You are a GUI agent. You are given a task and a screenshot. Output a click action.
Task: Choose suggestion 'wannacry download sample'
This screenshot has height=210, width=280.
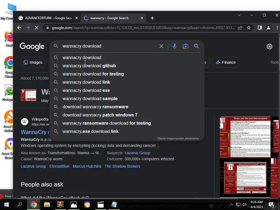point(127,98)
